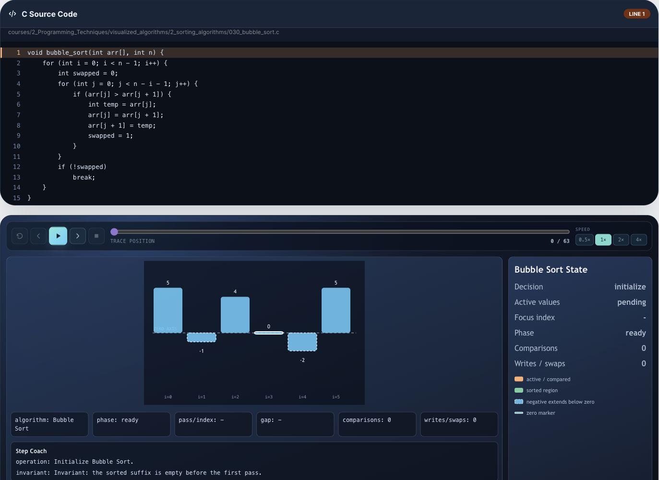659x480 pixels.
Task: Click the break statement on line 13
Action: [84, 177]
